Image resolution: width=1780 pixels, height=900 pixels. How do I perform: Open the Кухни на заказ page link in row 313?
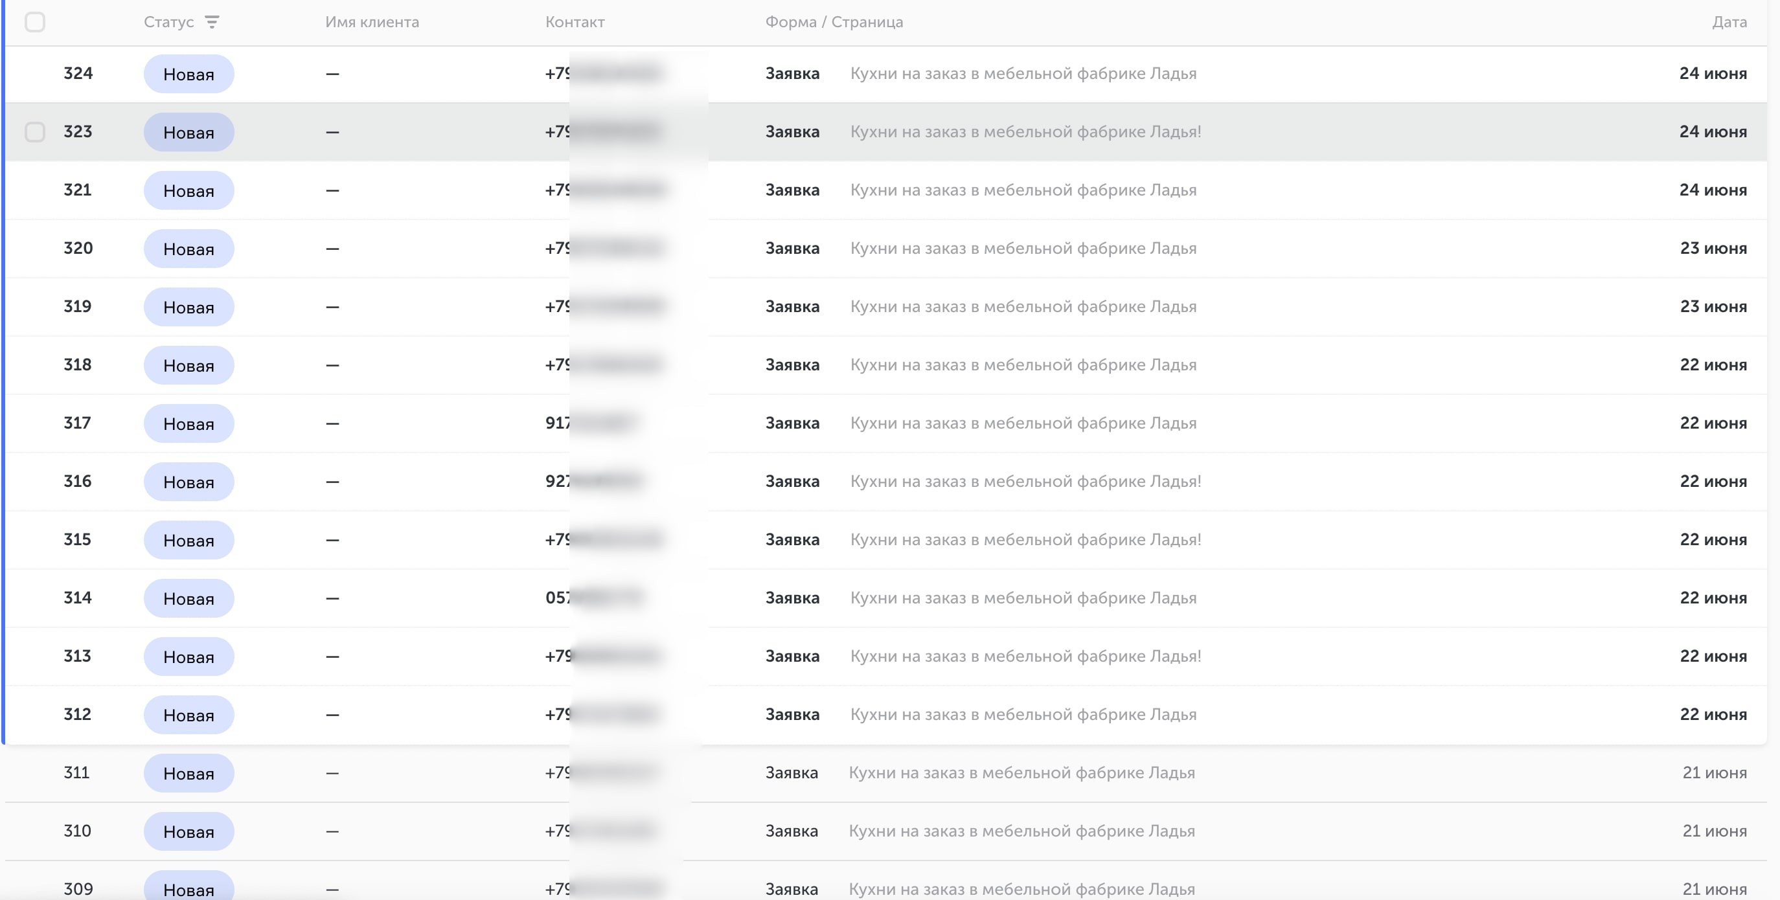(1025, 656)
